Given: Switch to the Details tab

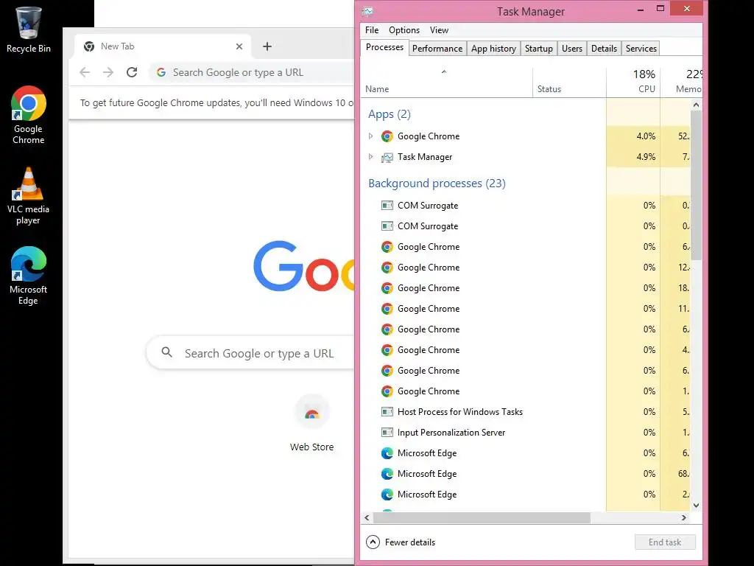Looking at the screenshot, I should (x=604, y=48).
